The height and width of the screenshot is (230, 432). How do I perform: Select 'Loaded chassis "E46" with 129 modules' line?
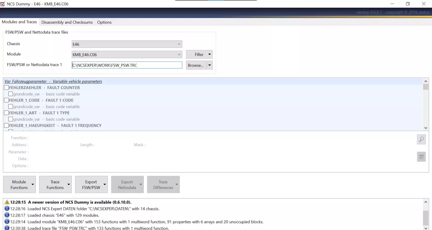click(x=213, y=215)
